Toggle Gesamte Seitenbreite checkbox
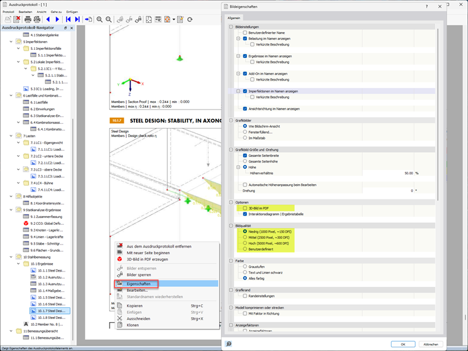Viewport: 468px width, 351px height. coord(244,156)
